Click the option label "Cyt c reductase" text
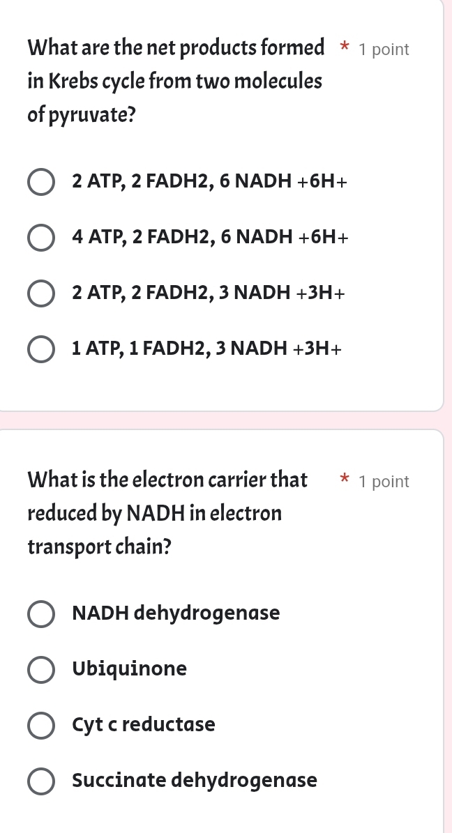Viewport: 452px width, 833px height. (143, 724)
